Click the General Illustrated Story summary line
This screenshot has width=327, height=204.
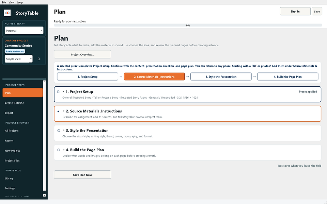(x=130, y=98)
